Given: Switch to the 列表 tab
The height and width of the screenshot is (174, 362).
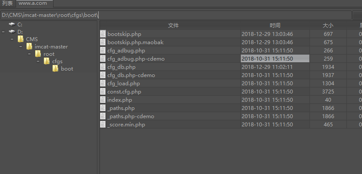Looking at the screenshot, I should [7, 3].
